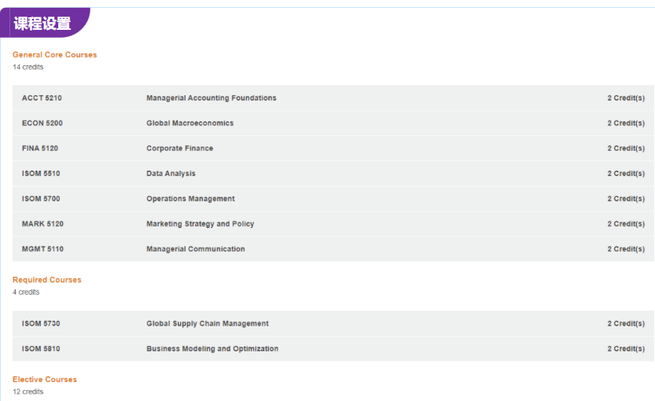The image size is (655, 401).
Task: Click credits value in ISOM 5730 row
Action: click(625, 324)
